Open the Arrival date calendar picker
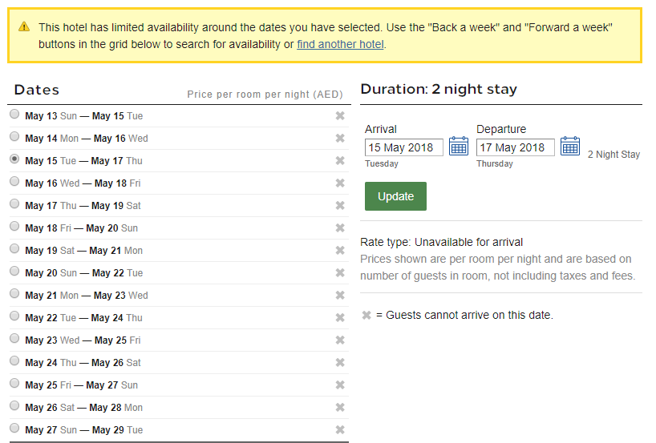Viewport: 656px width, 443px height. tap(459, 147)
